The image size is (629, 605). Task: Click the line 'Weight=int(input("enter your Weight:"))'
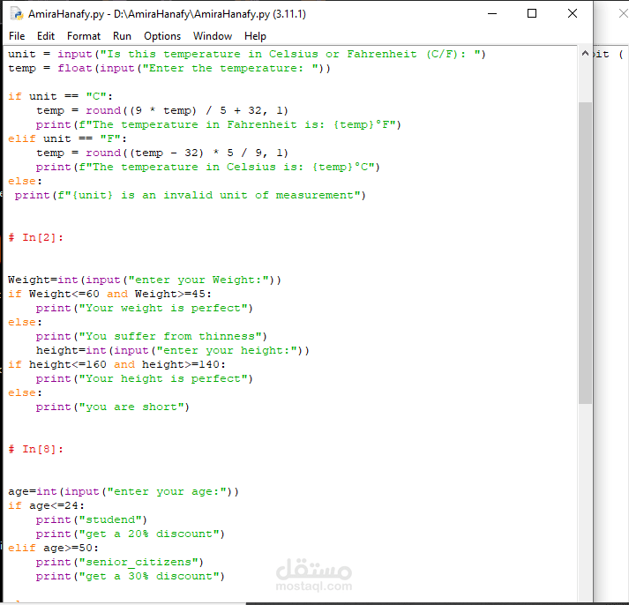point(145,280)
